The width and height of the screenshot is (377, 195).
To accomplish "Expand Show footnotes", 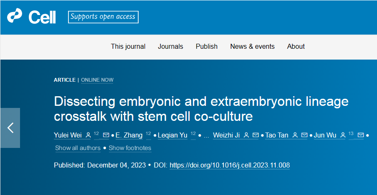I will (x=130, y=148).
